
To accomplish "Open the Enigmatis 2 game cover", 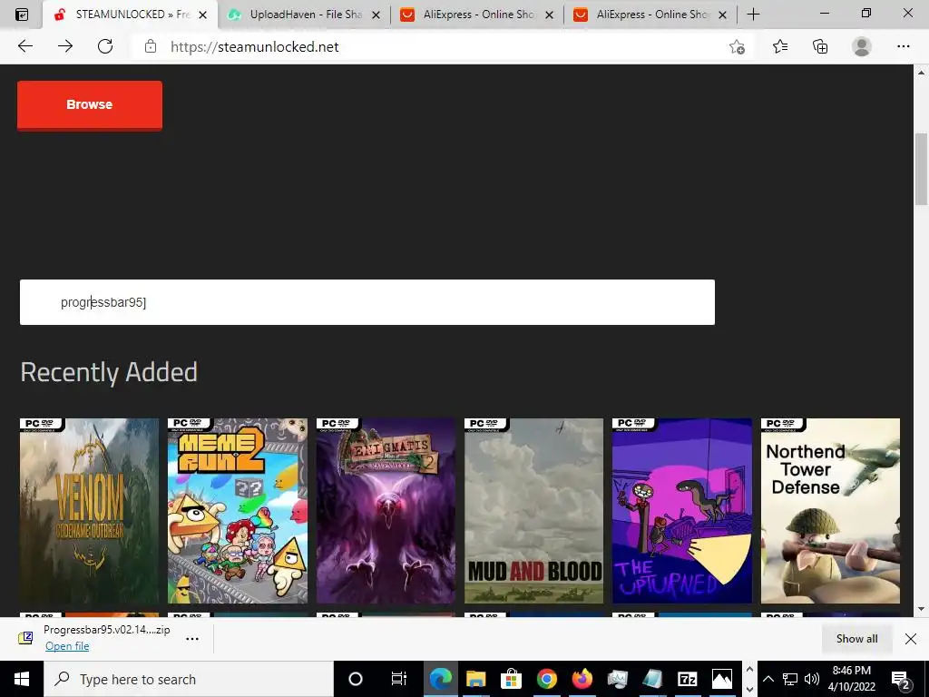I will (386, 511).
